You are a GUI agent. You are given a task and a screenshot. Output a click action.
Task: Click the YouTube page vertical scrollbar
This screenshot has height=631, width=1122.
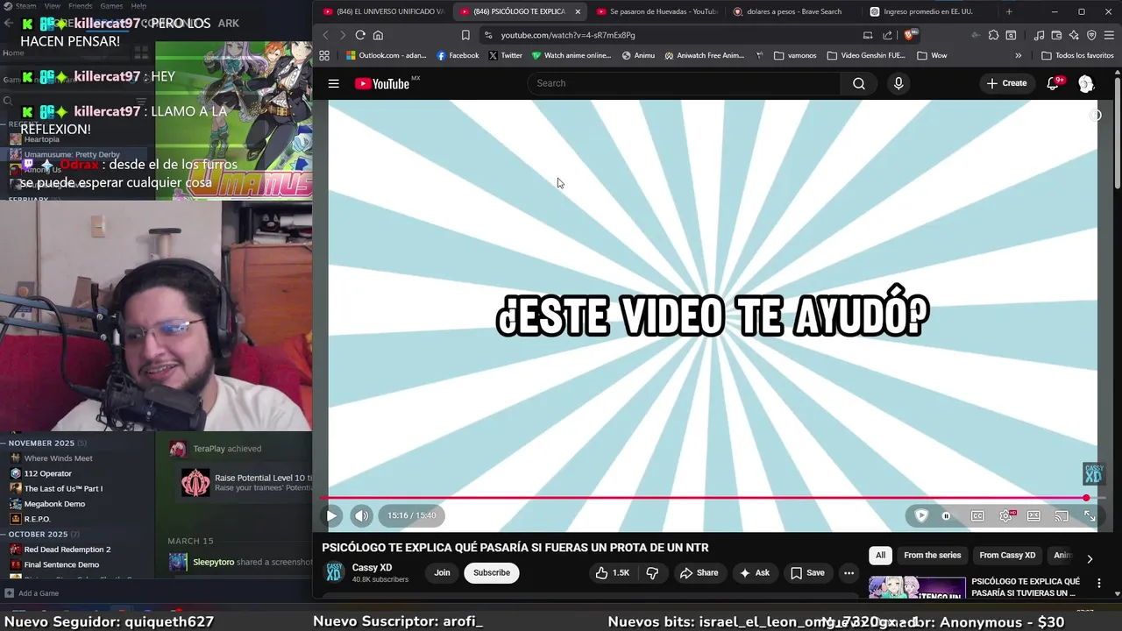tap(1117, 131)
